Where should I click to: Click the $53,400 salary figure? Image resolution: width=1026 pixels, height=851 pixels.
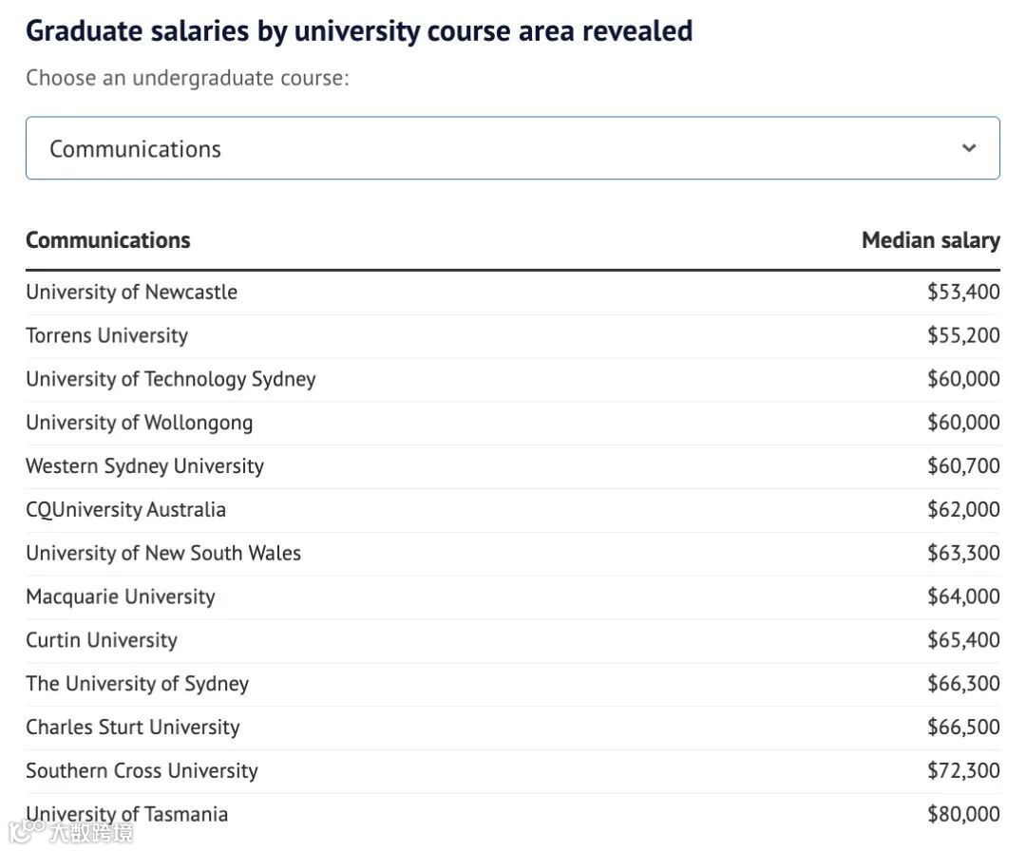pyautogui.click(x=962, y=292)
